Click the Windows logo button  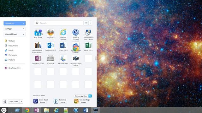[5, 101]
